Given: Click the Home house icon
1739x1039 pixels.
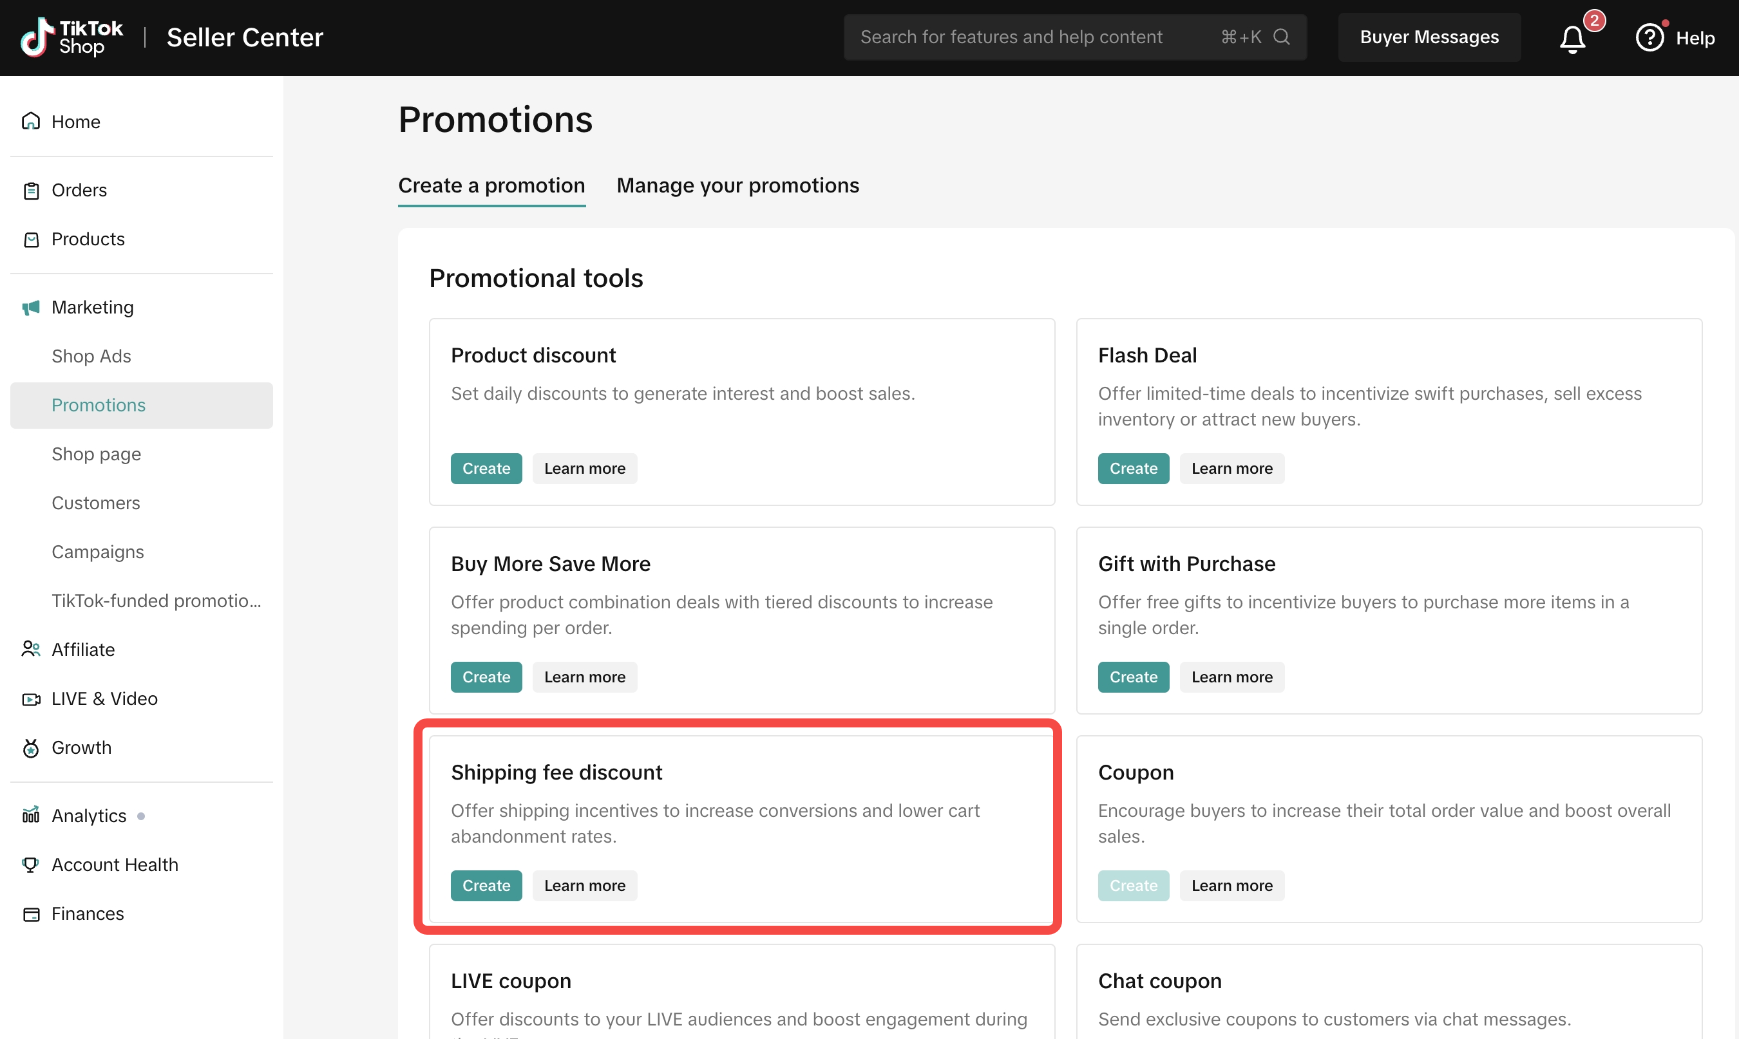Looking at the screenshot, I should pyautogui.click(x=31, y=122).
